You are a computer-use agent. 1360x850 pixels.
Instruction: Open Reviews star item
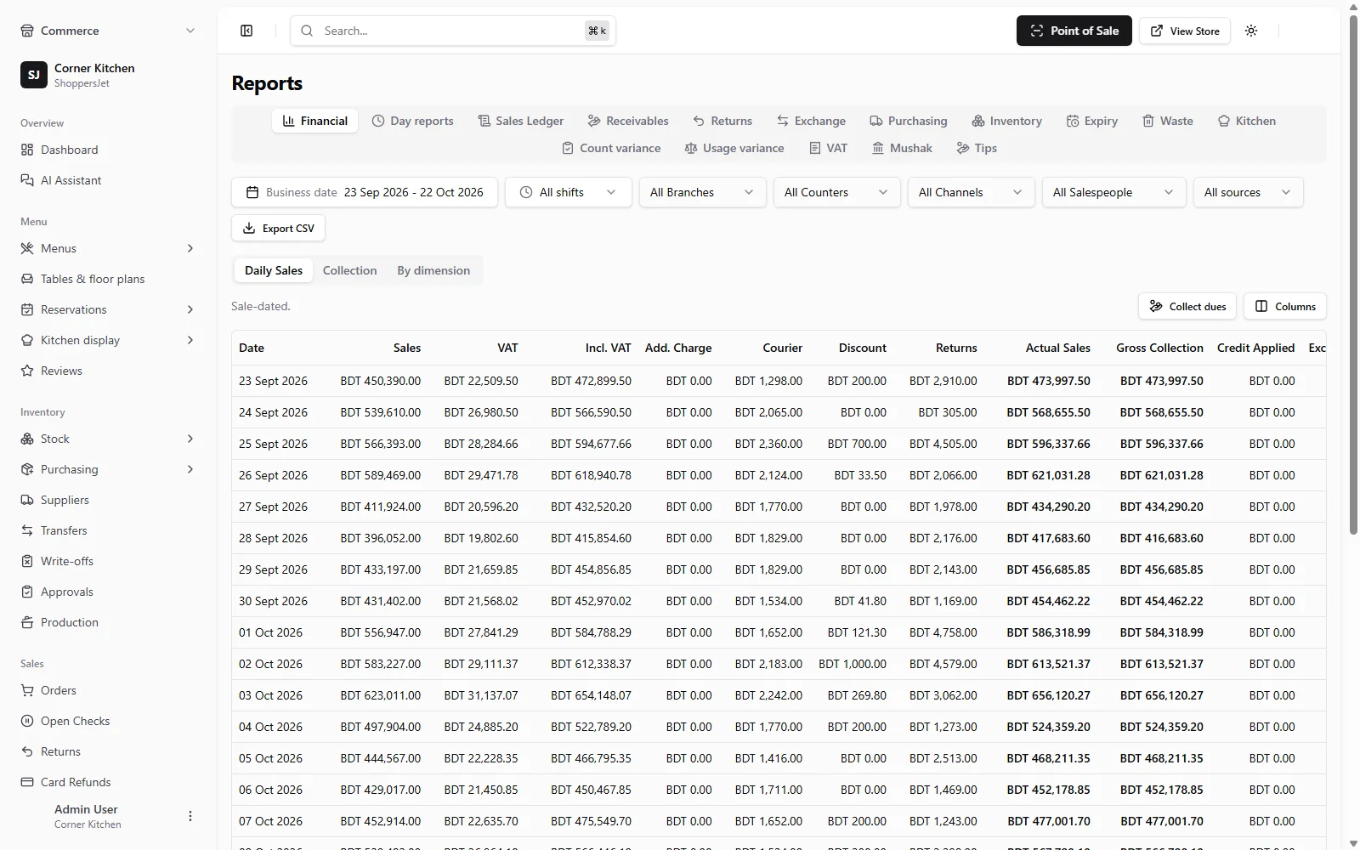(x=108, y=371)
